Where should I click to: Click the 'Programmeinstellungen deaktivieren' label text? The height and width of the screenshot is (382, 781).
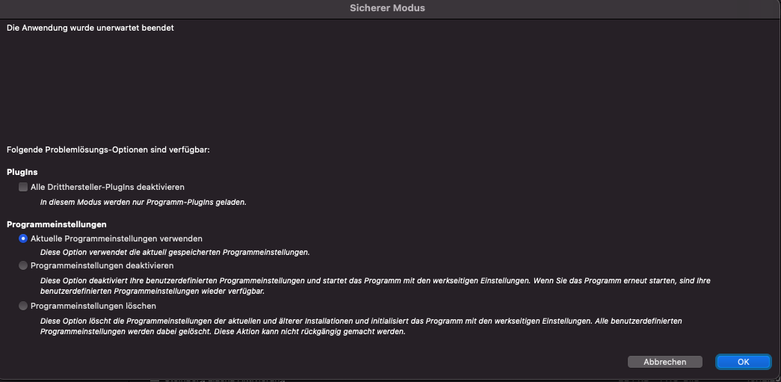click(102, 265)
